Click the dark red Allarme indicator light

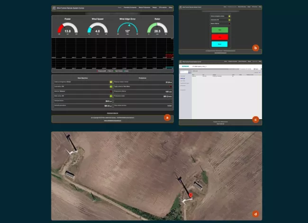point(111,91)
